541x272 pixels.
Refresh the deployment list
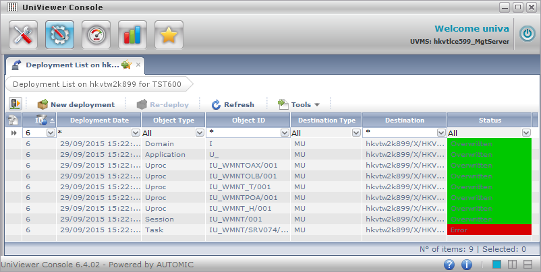click(x=233, y=104)
